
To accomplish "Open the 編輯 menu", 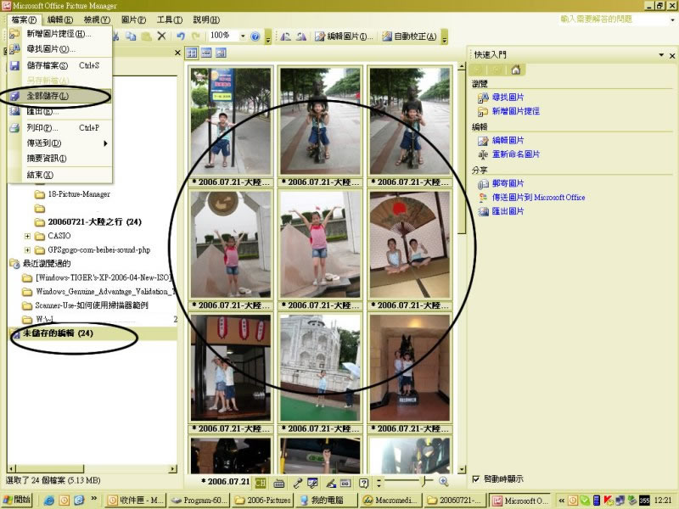I will [x=59, y=20].
